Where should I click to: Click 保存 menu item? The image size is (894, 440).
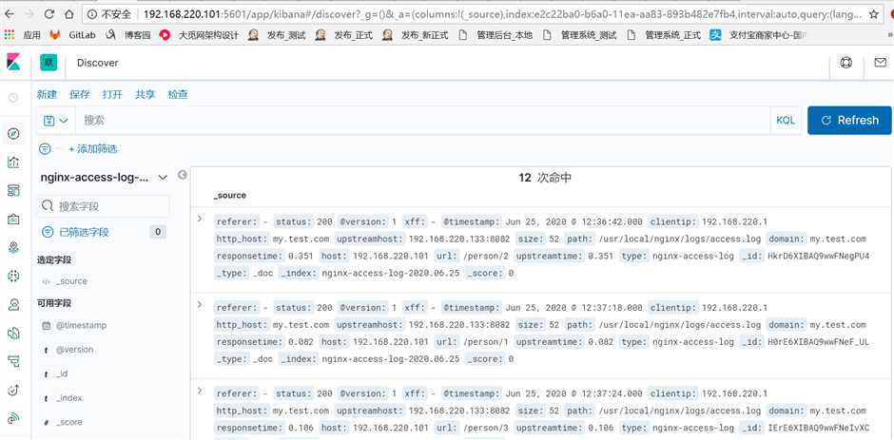[x=80, y=95]
